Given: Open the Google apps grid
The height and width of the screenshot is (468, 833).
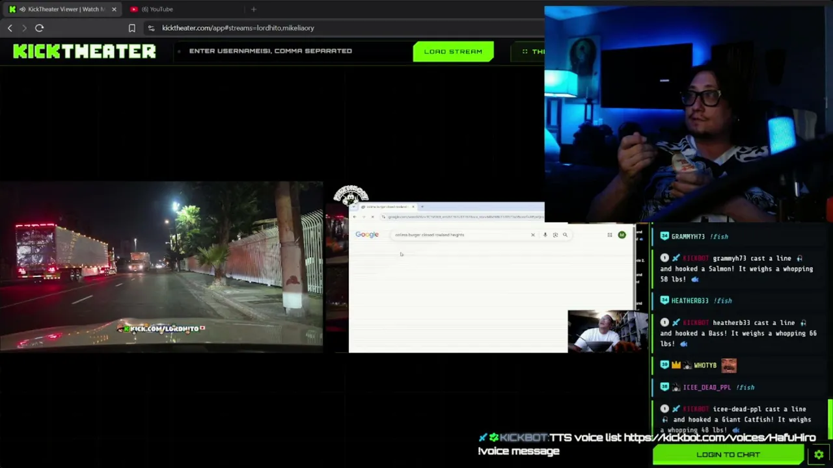Looking at the screenshot, I should (610, 235).
